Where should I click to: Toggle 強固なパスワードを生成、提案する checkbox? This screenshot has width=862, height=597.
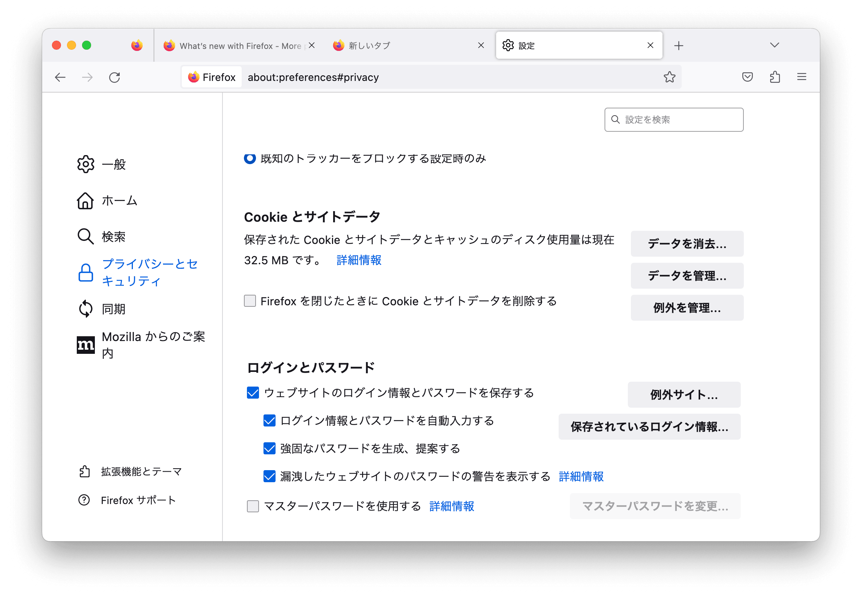coord(270,448)
